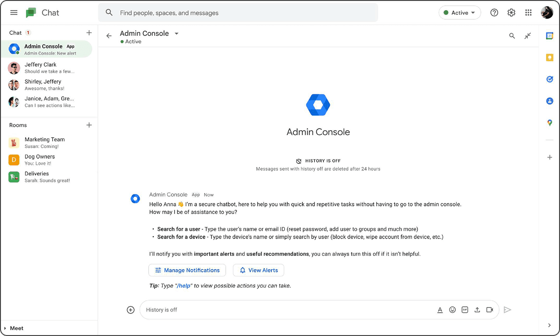Image resolution: width=560 pixels, height=336 pixels.
Task: Open Google Keep in side panel
Action: [550, 58]
